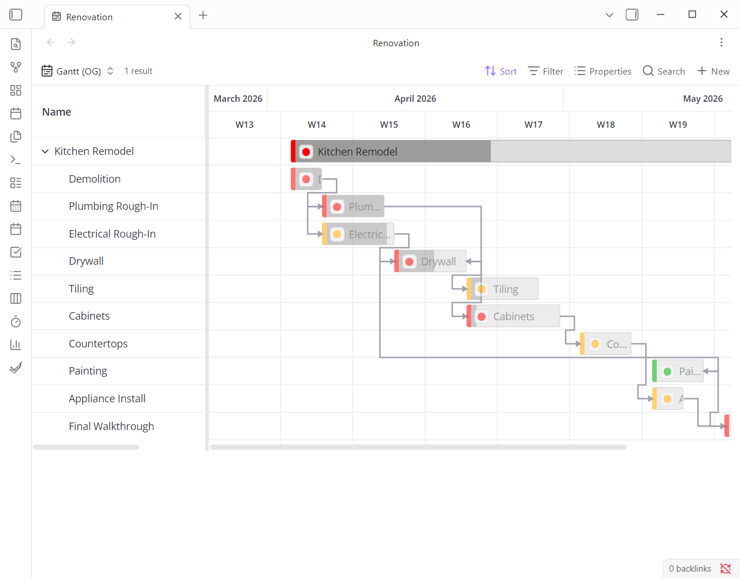Click the April 2026 month header

click(415, 99)
